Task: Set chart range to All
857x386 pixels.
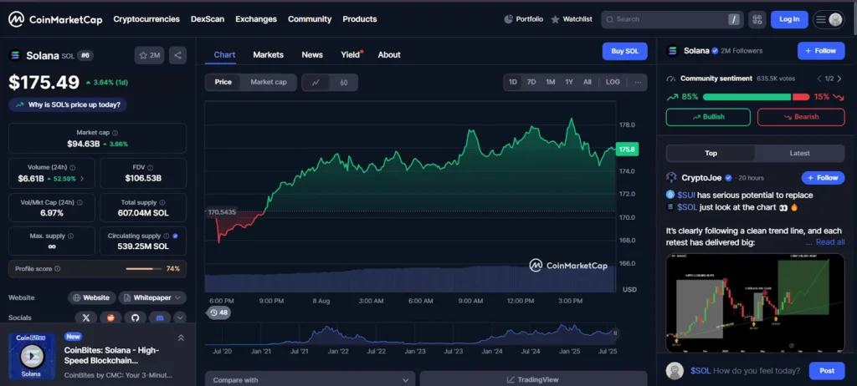Action: [x=587, y=82]
